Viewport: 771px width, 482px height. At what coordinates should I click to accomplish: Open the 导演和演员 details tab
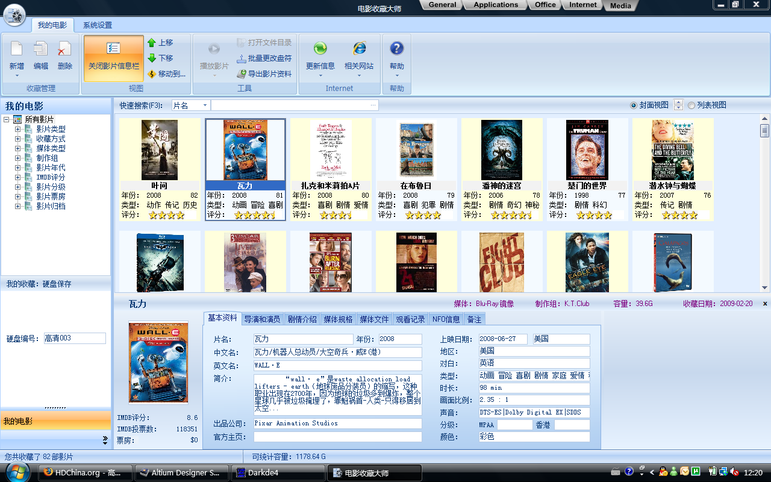pyautogui.click(x=262, y=319)
